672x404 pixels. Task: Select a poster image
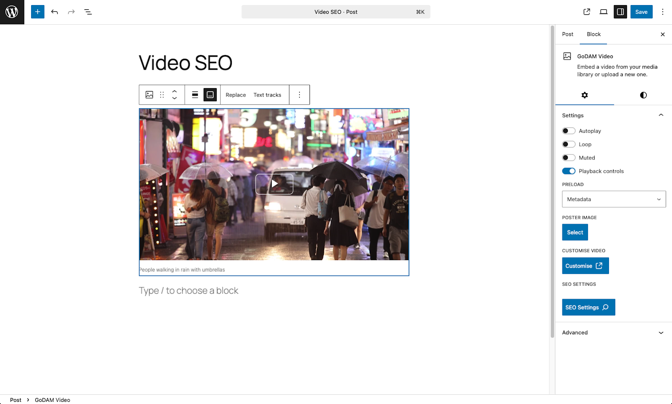tap(575, 232)
